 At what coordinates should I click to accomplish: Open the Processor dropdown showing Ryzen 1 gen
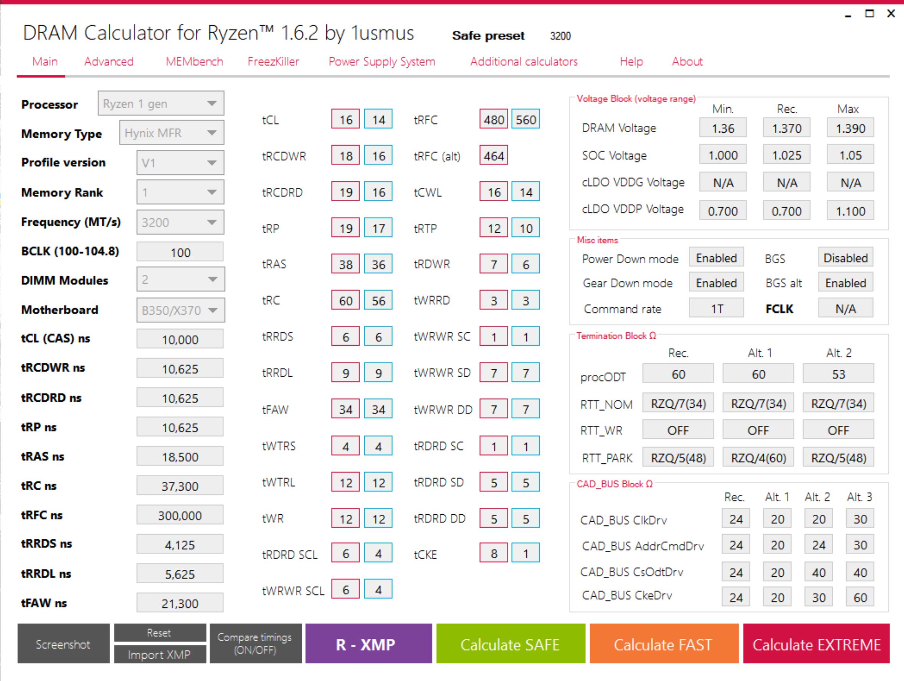tap(161, 103)
